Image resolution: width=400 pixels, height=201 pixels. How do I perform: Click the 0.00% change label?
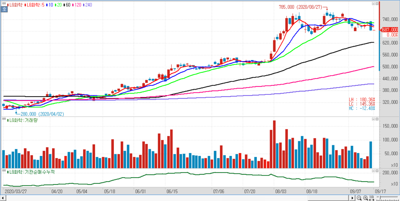pos(392,35)
